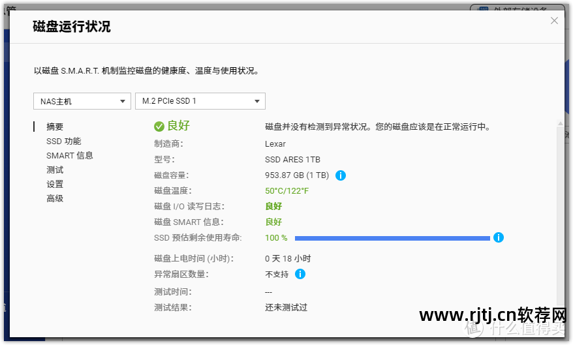Screen dimensions: 573x345
Task: Click the 制造商 label
Action: [168, 144]
